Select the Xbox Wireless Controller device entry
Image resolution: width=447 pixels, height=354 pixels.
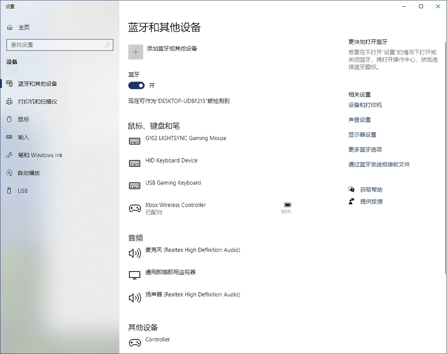click(x=175, y=205)
